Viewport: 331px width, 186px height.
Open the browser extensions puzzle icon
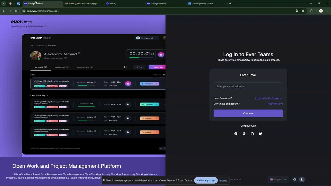[312, 11]
